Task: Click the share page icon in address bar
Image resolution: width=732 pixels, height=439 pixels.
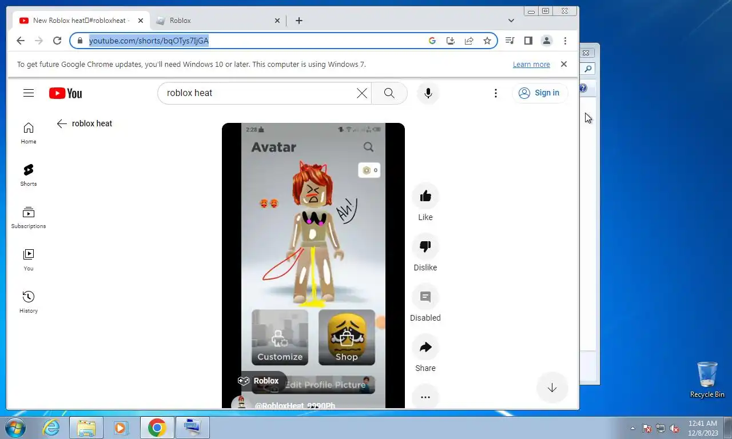Action: pos(469,41)
